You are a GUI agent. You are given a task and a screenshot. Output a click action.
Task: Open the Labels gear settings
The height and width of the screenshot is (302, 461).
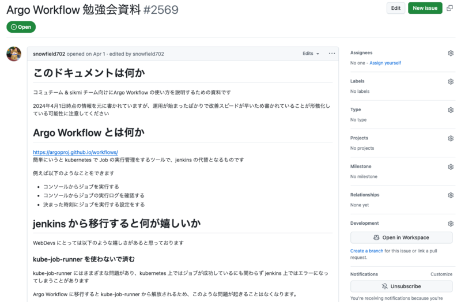click(451, 81)
